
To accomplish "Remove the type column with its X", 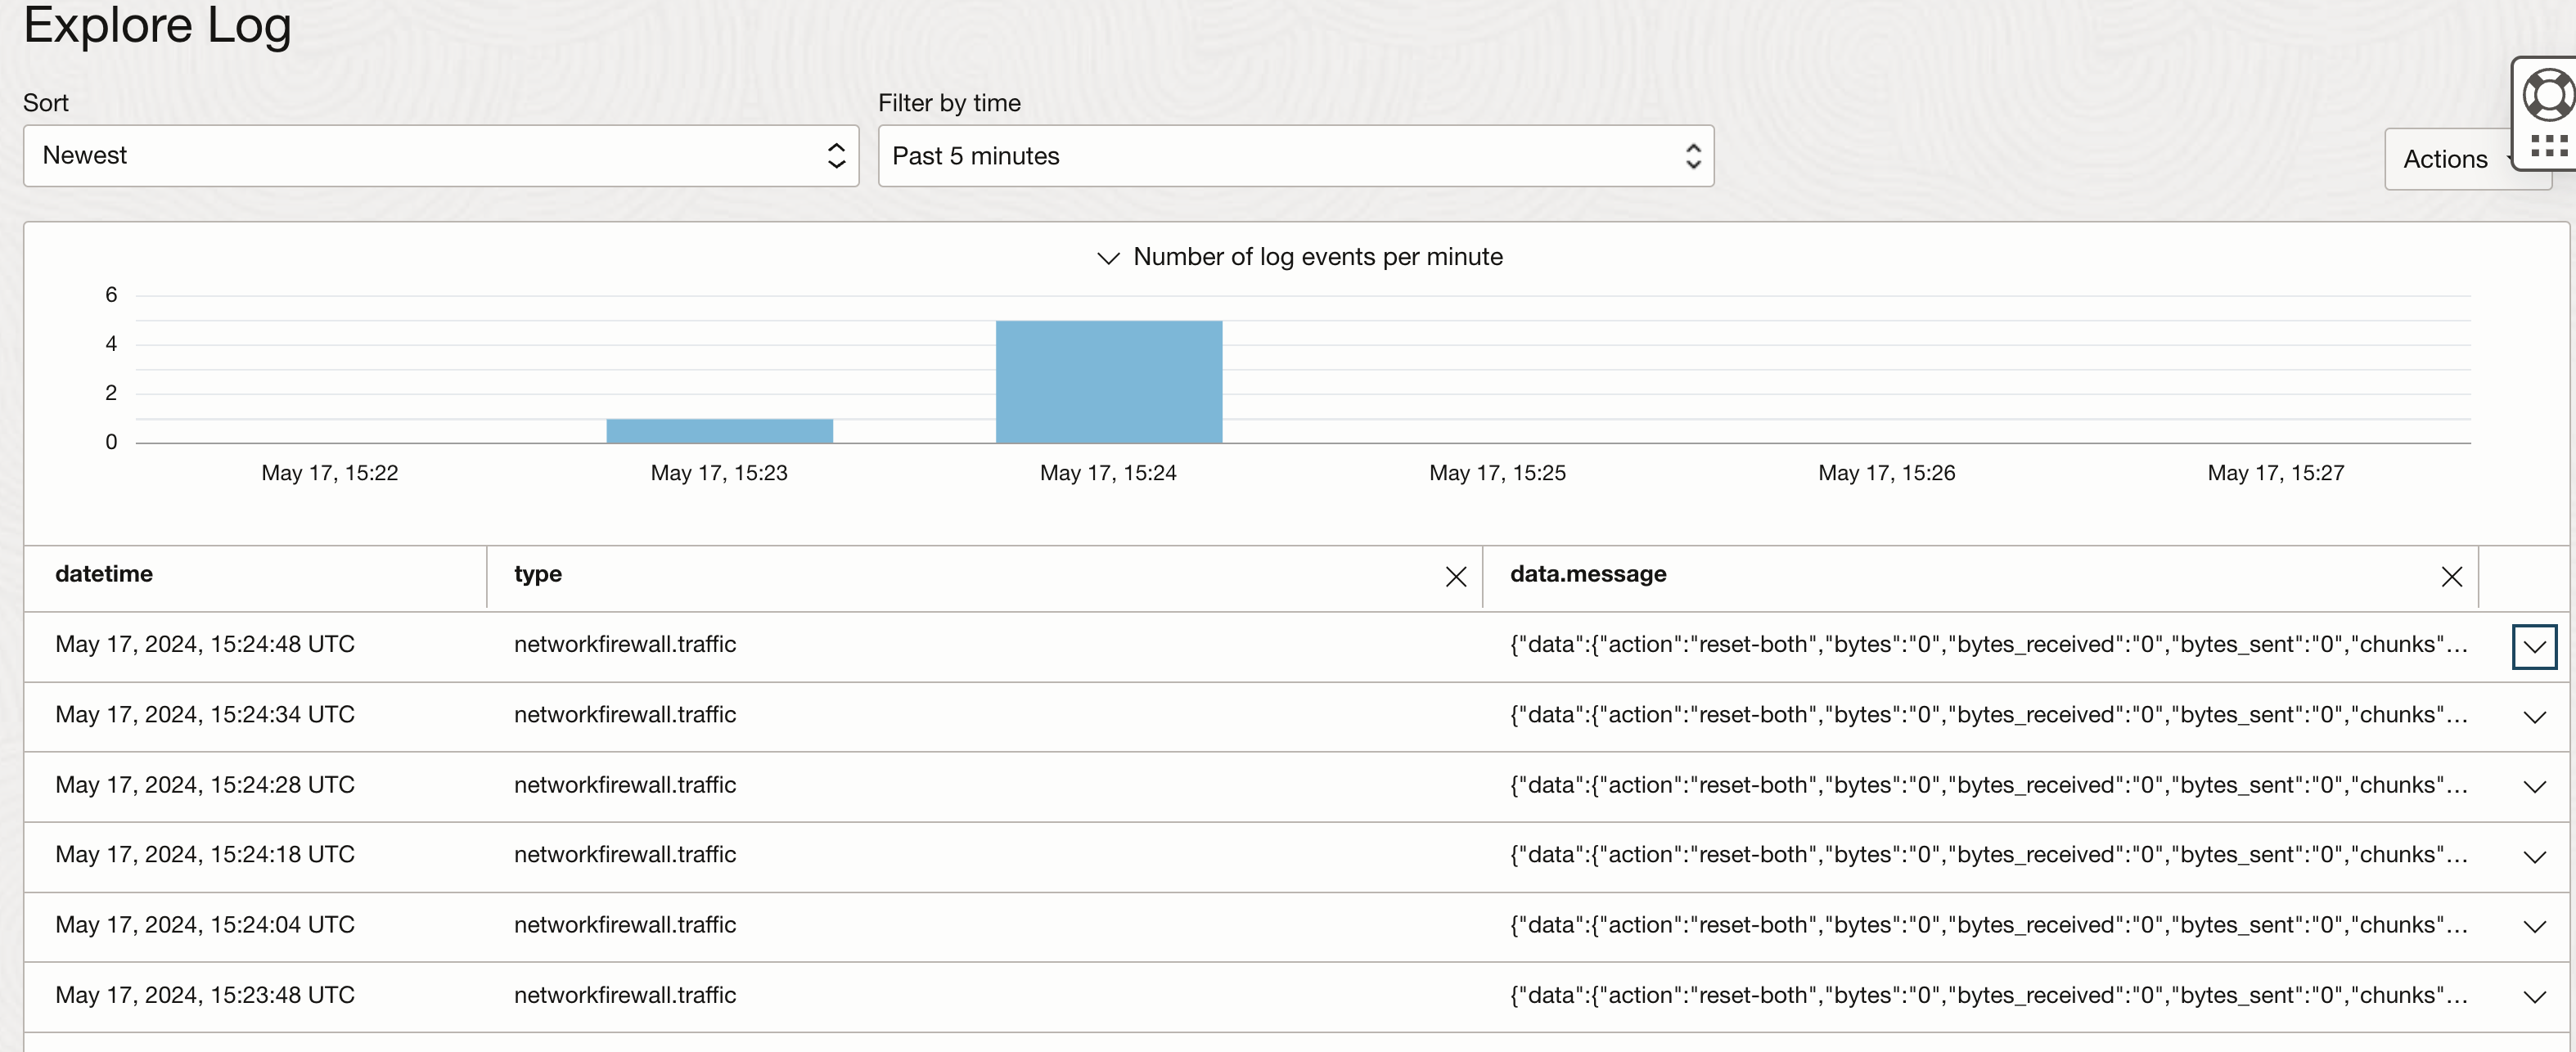I will [x=1456, y=577].
